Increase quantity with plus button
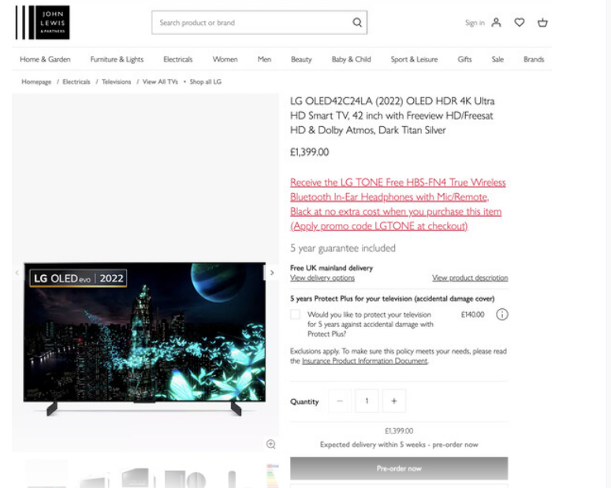Image resolution: width=611 pixels, height=488 pixels. pos(394,400)
